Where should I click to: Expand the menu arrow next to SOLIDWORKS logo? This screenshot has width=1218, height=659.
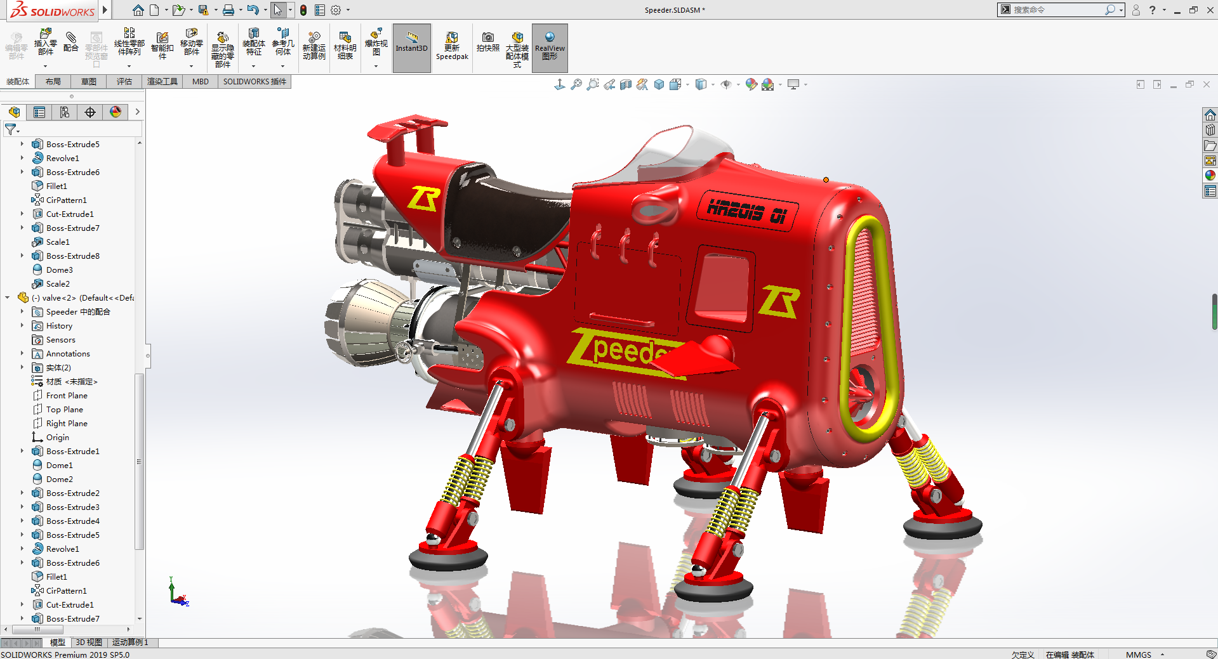pyautogui.click(x=105, y=10)
